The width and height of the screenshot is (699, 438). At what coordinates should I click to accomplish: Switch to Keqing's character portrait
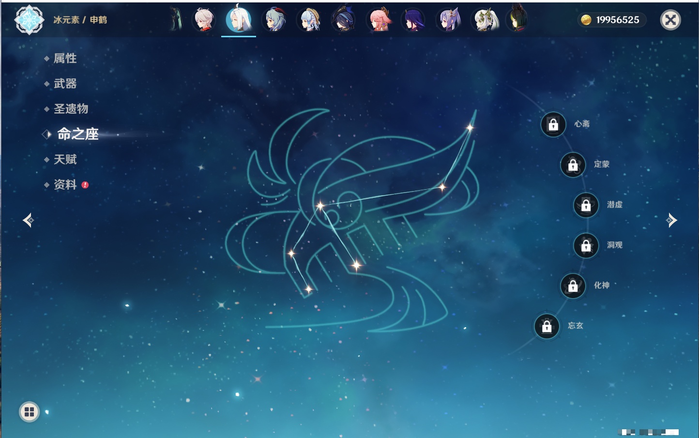click(449, 20)
